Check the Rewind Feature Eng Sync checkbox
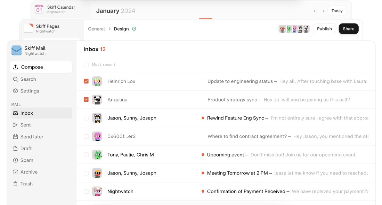 86,118
